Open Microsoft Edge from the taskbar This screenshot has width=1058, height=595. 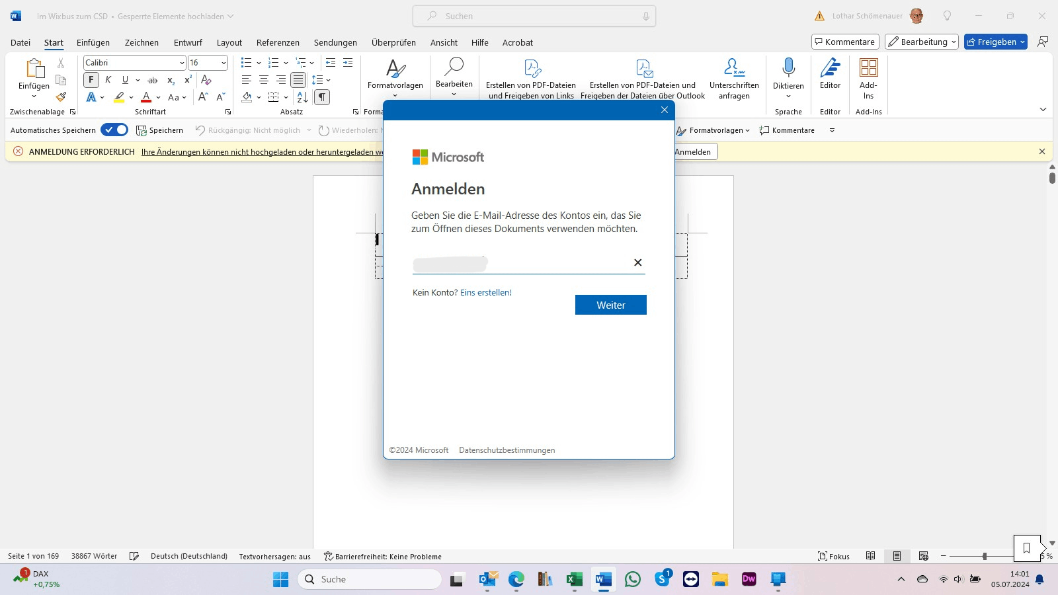click(516, 580)
